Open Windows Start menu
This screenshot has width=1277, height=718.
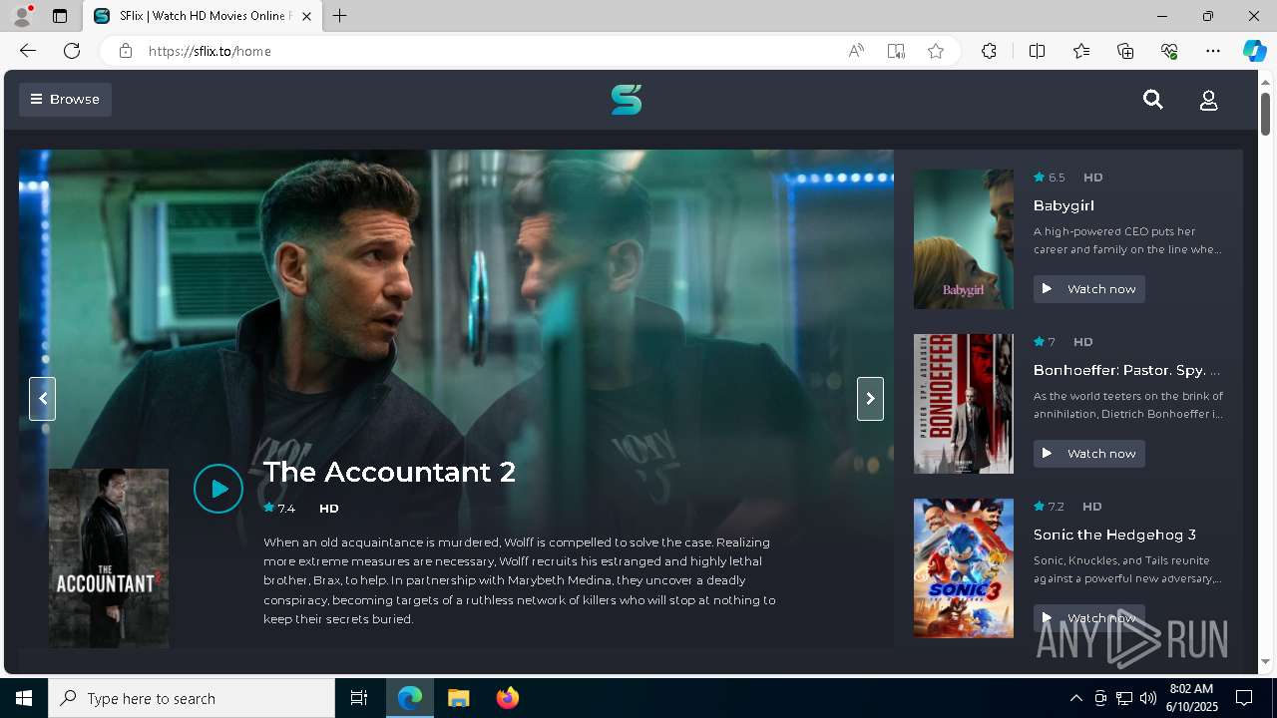point(24,698)
